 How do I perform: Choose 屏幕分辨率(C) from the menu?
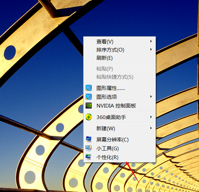coord(119,139)
